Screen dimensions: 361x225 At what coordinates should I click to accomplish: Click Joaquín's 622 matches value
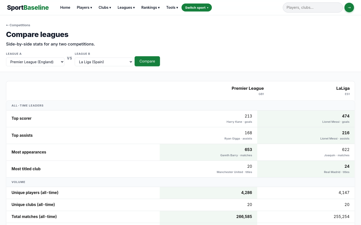[346, 149]
